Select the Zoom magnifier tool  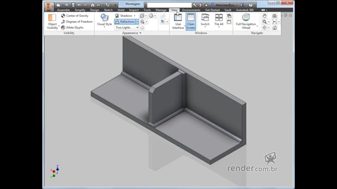264,22
